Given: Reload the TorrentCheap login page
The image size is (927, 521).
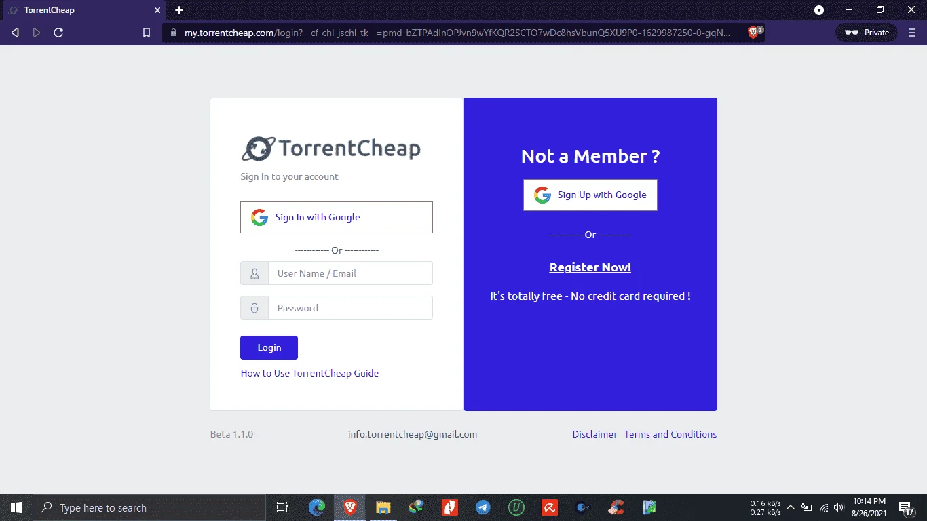Looking at the screenshot, I should 58,33.
